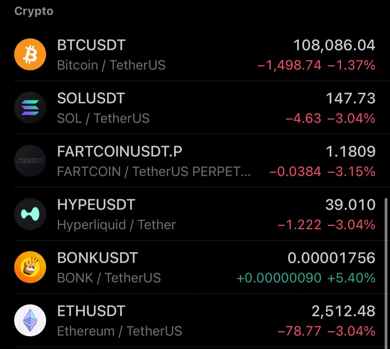Select the FARTCOINUSDT.P perpetual symbol
Viewport: 390px width, 349px height.
click(x=120, y=152)
